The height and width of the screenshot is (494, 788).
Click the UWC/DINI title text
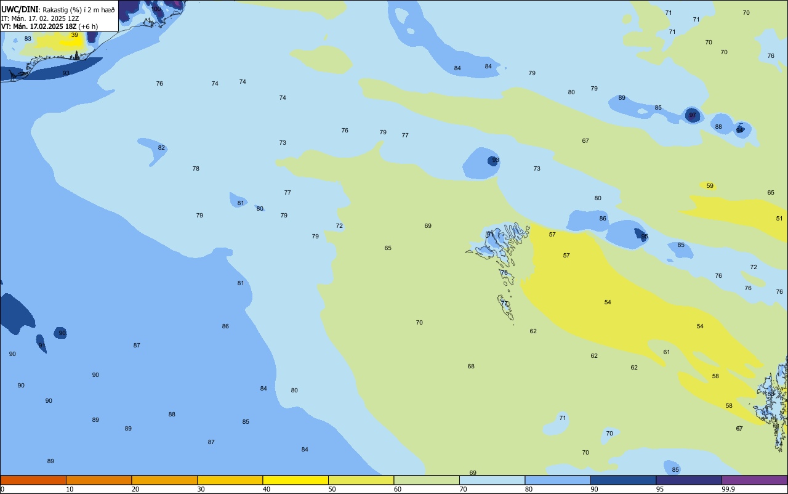20,10
